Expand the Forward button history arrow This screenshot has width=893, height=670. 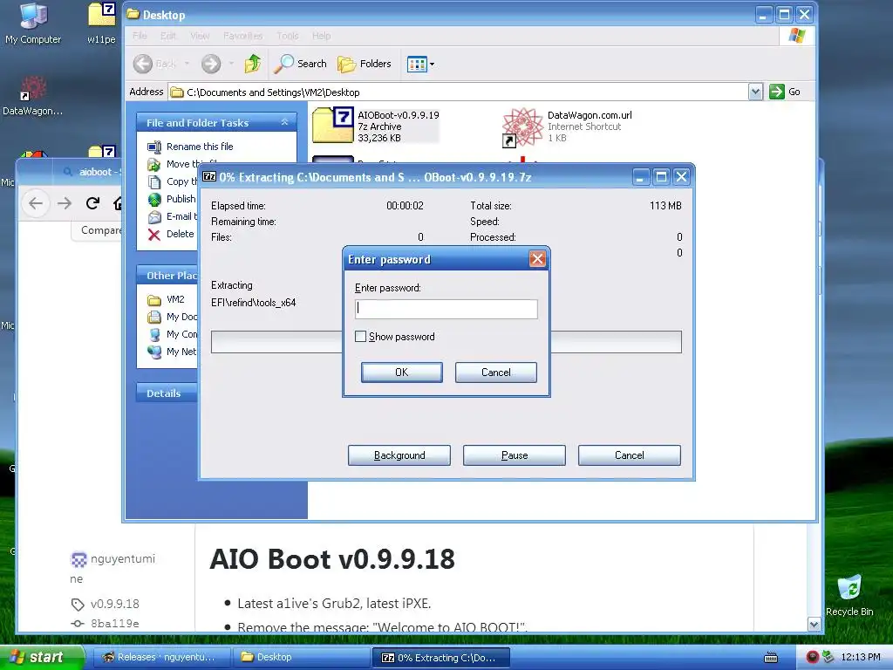coord(231,64)
